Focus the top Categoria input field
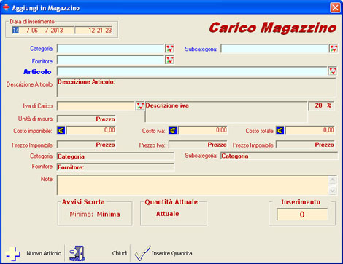The height and width of the screenshot is (264, 343). (x=111, y=49)
